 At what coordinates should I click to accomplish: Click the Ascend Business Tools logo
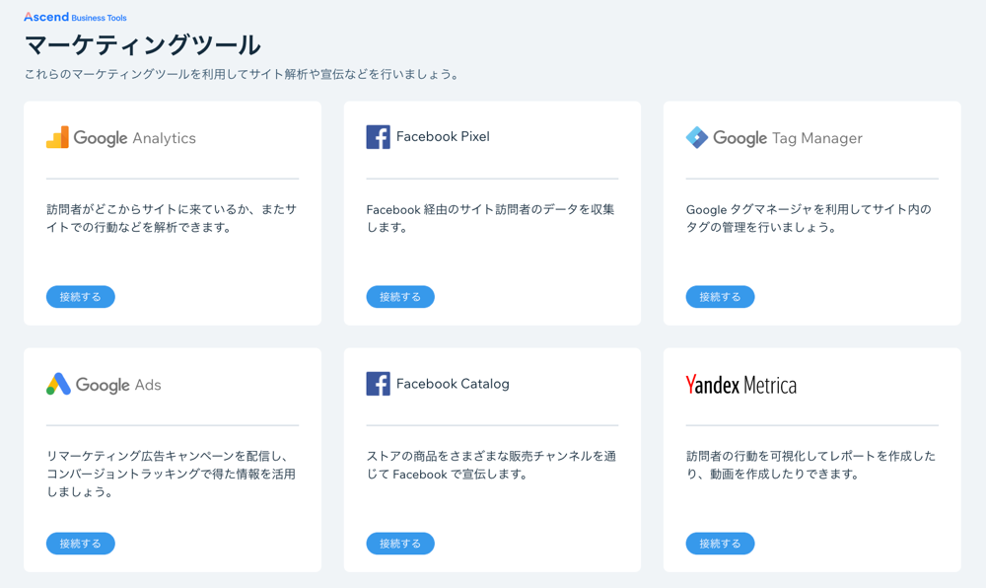(x=76, y=17)
